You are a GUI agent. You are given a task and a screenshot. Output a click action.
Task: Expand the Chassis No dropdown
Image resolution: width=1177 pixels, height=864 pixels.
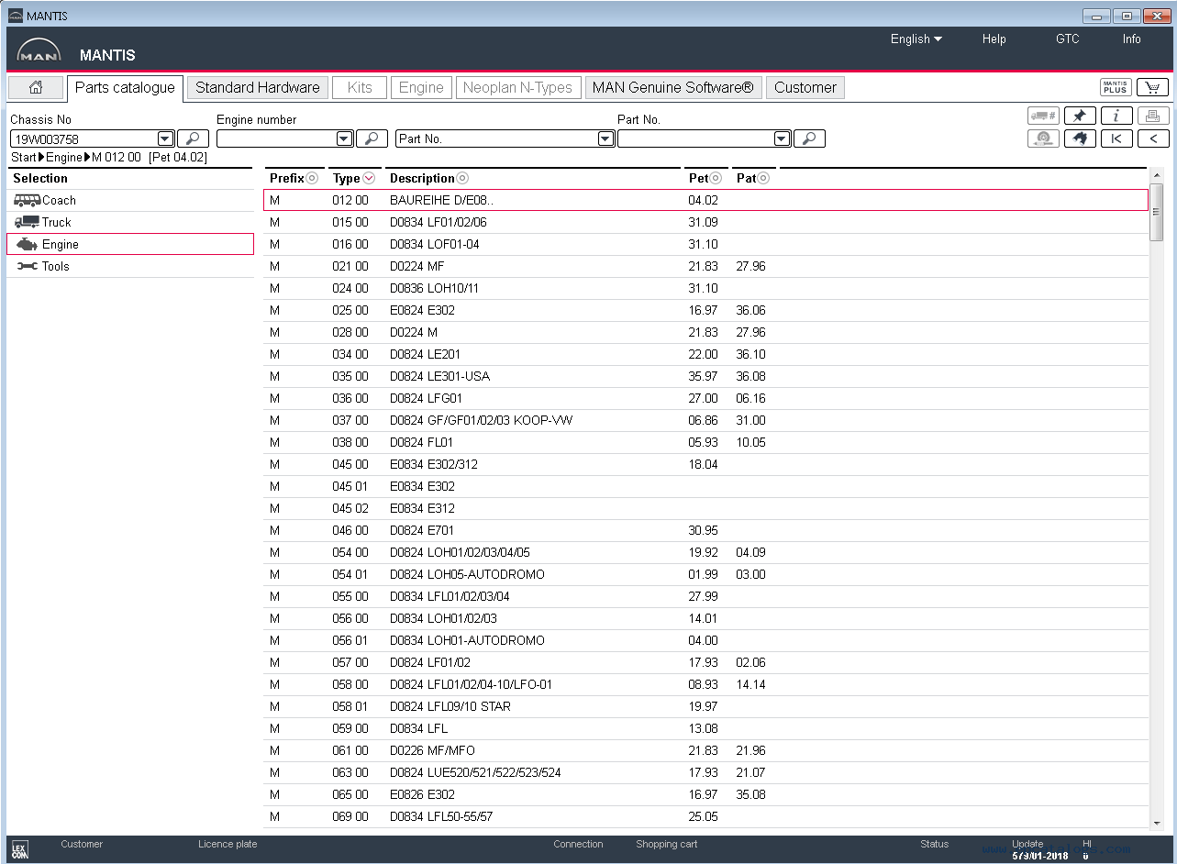point(166,138)
